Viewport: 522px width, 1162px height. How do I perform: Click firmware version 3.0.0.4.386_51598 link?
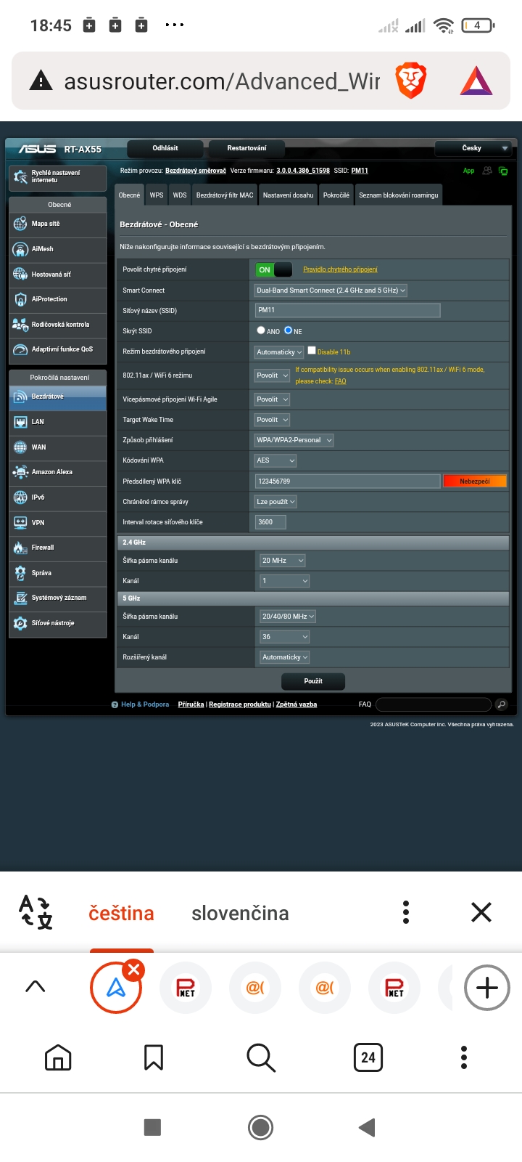(x=303, y=171)
